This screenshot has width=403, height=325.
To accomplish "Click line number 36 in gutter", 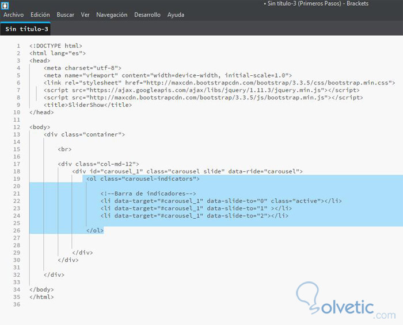I will [x=17, y=304].
